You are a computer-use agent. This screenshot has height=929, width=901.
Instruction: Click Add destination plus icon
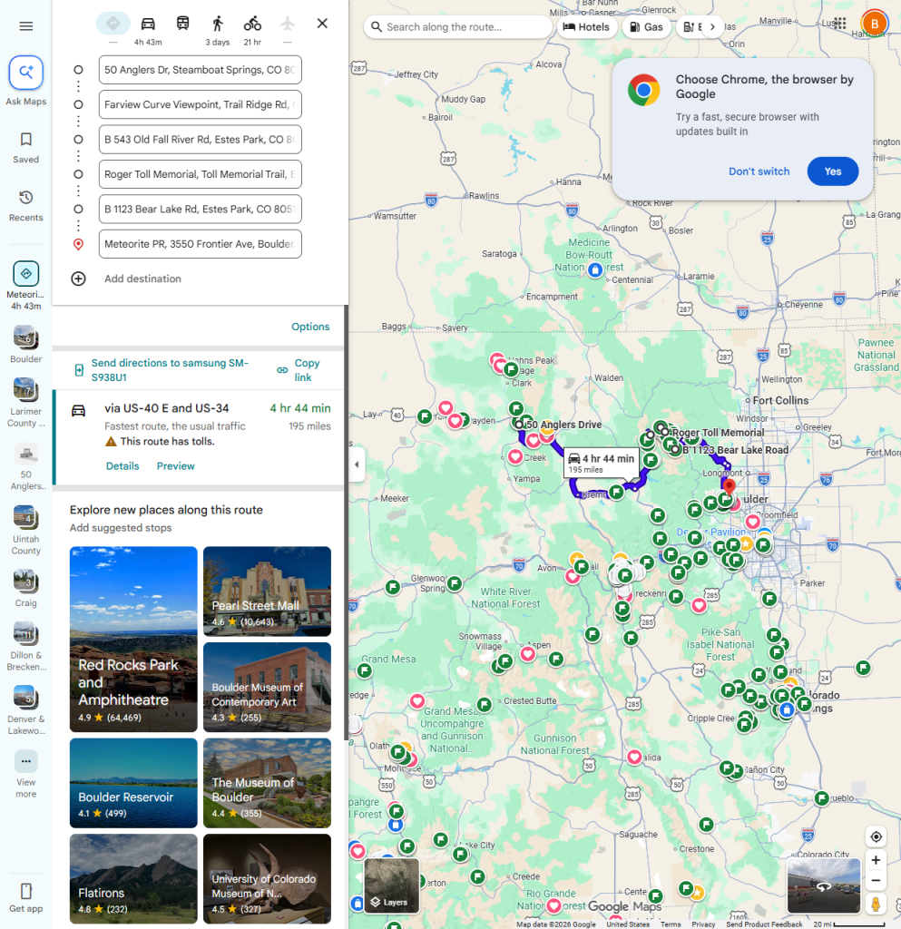(78, 279)
